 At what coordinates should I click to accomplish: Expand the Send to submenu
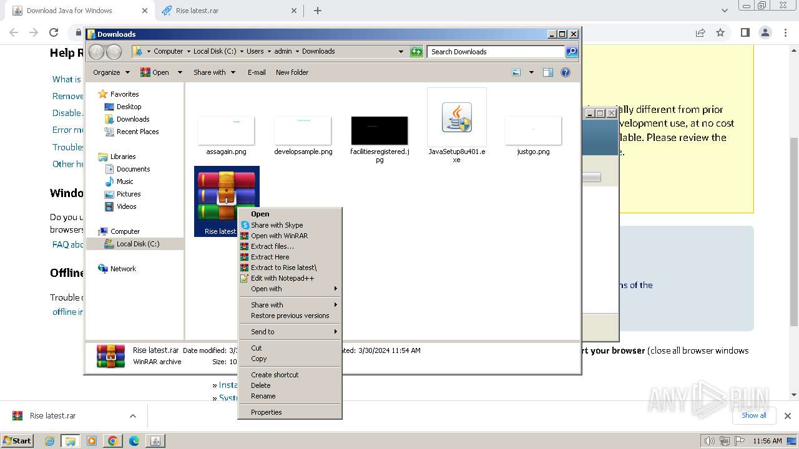(290, 332)
